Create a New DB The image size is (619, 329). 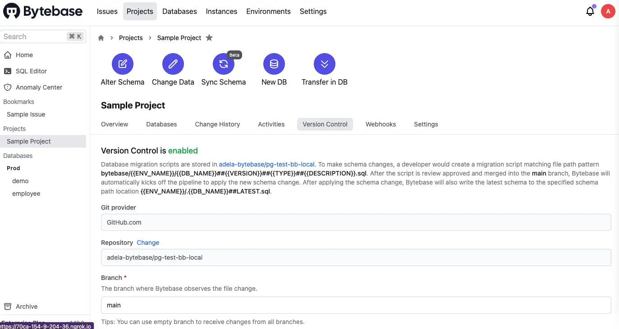[x=274, y=68]
